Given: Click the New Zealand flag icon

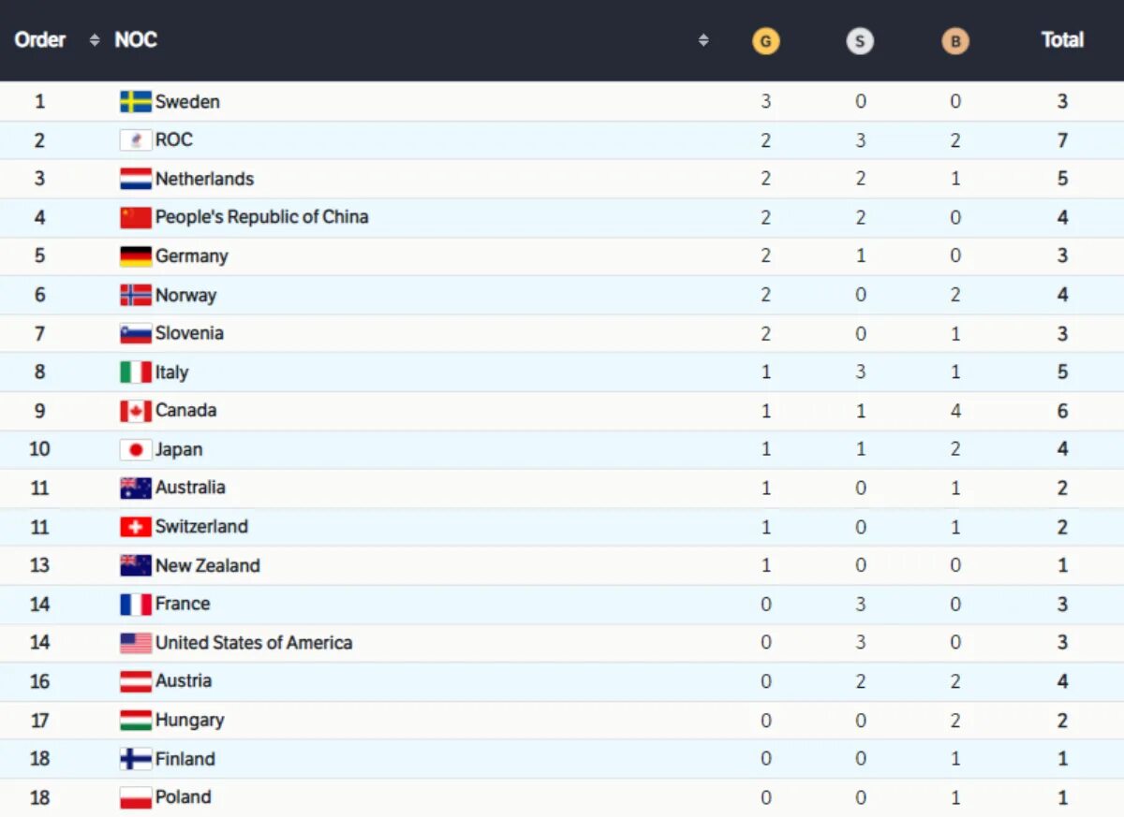Looking at the screenshot, I should pyautogui.click(x=136, y=565).
